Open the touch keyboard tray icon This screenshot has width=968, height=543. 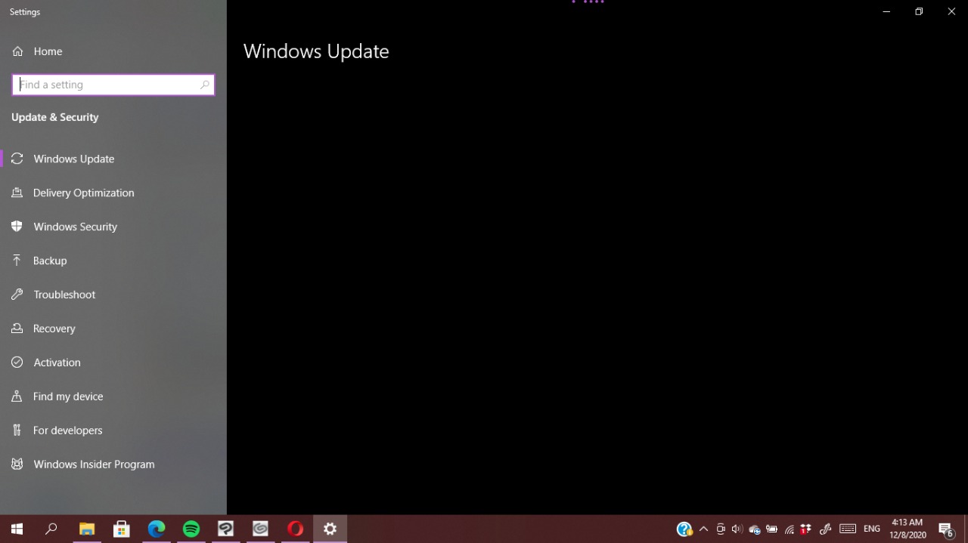(x=848, y=529)
